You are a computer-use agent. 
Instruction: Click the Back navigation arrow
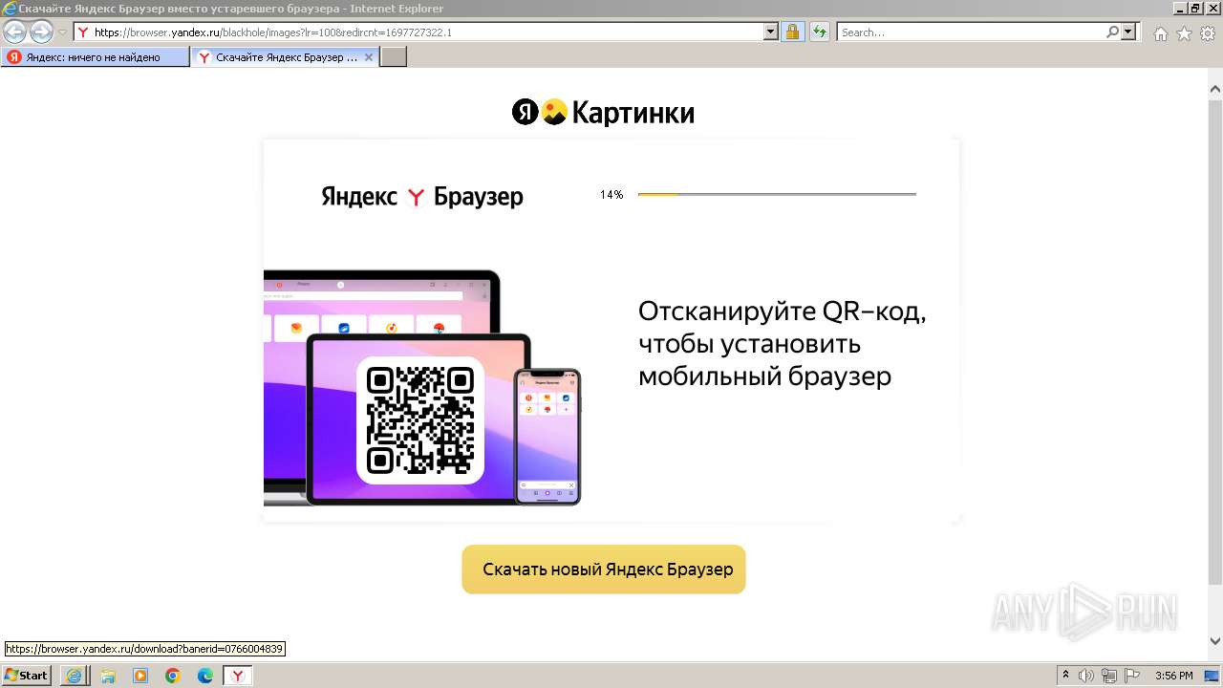(15, 32)
